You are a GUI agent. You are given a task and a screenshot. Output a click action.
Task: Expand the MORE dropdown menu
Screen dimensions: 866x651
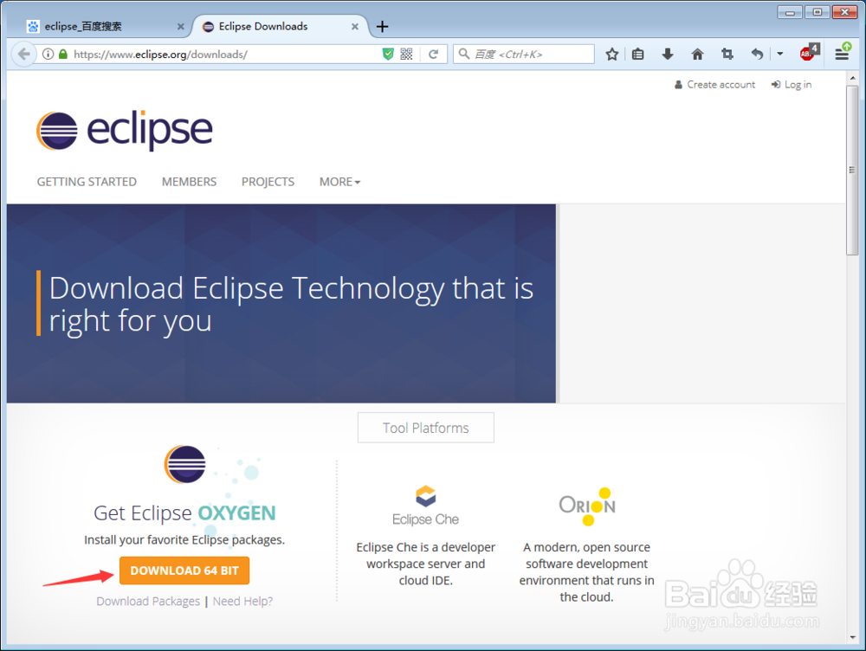coord(339,182)
